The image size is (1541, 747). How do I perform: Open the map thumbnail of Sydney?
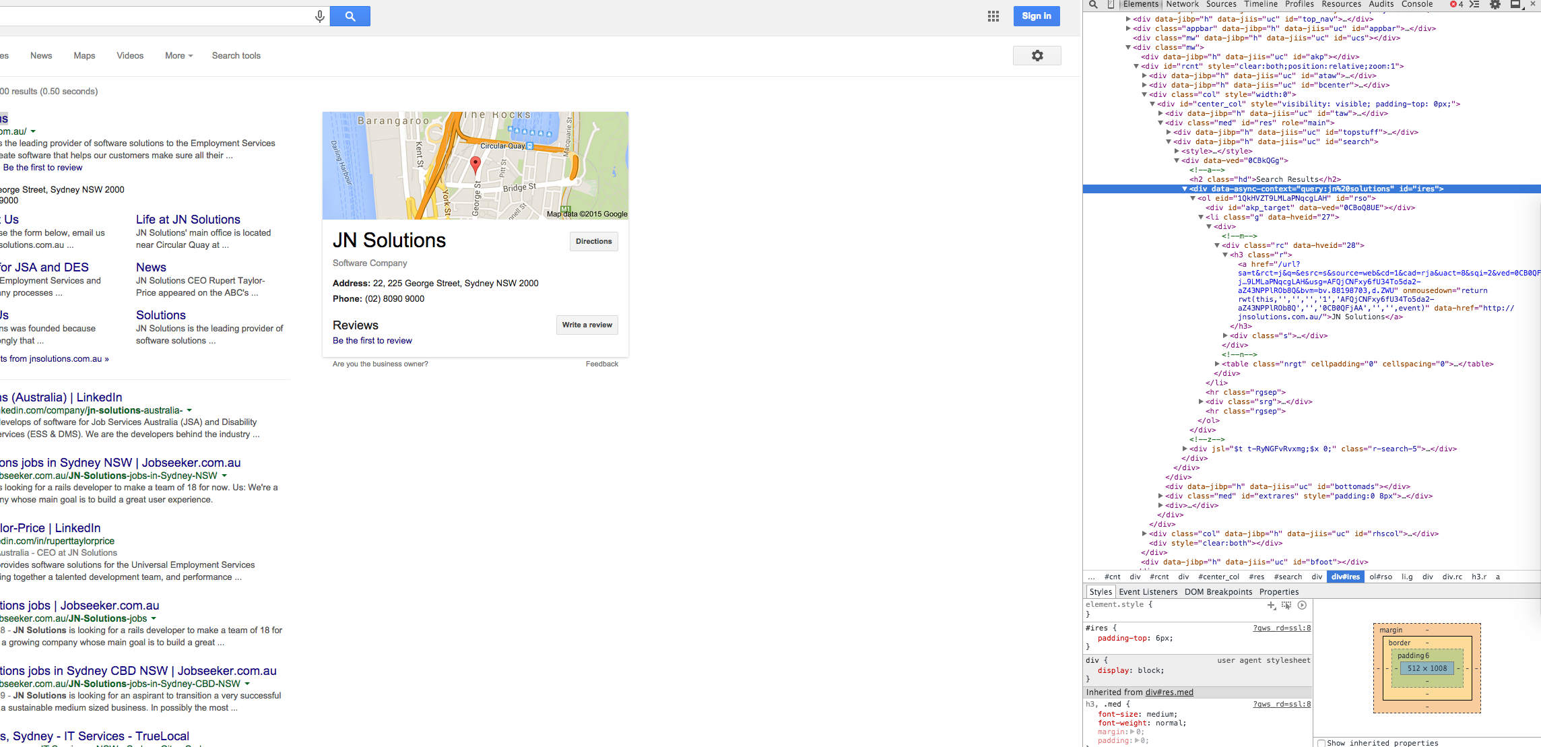tap(476, 166)
